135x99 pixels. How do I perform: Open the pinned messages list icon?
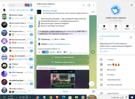(x=93, y=12)
